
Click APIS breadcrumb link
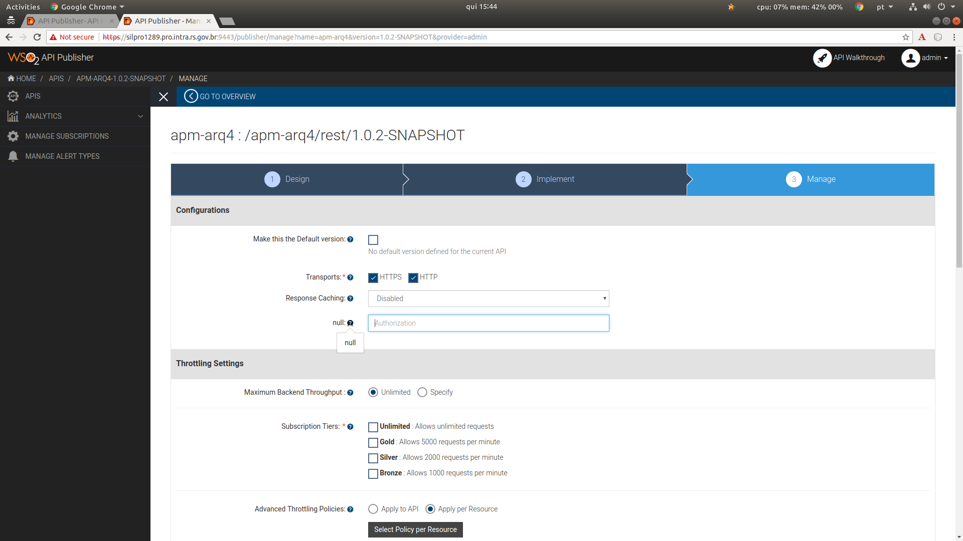(x=56, y=79)
